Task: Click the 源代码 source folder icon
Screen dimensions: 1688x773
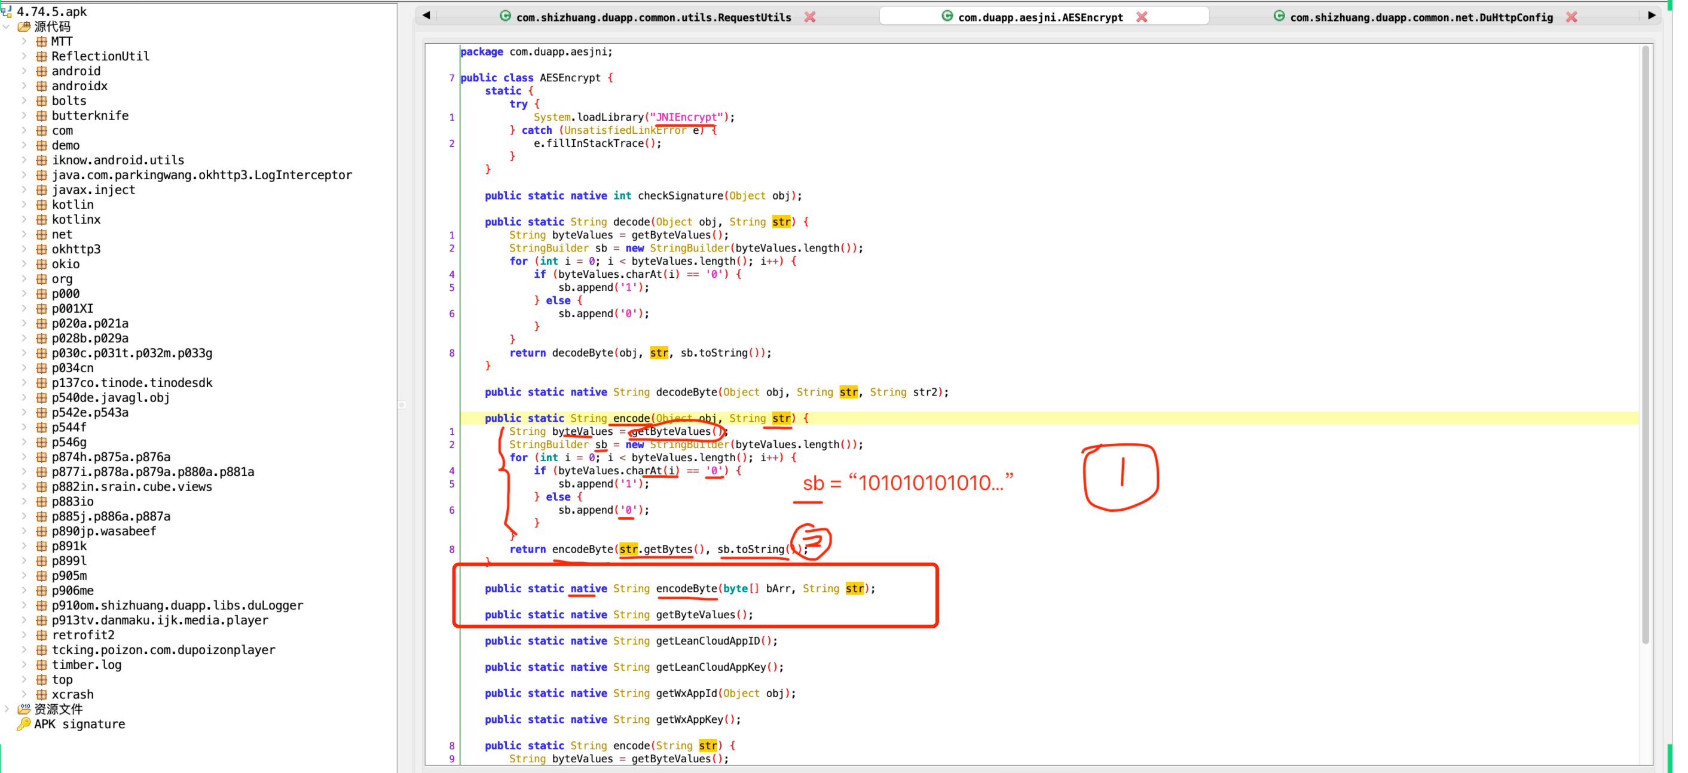Action: (x=23, y=26)
